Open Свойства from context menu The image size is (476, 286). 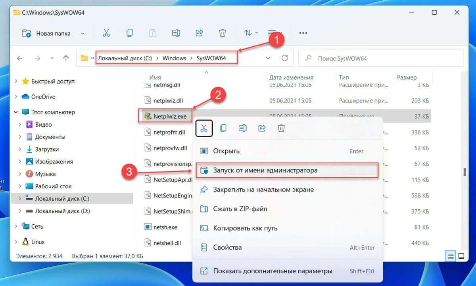click(288, 248)
